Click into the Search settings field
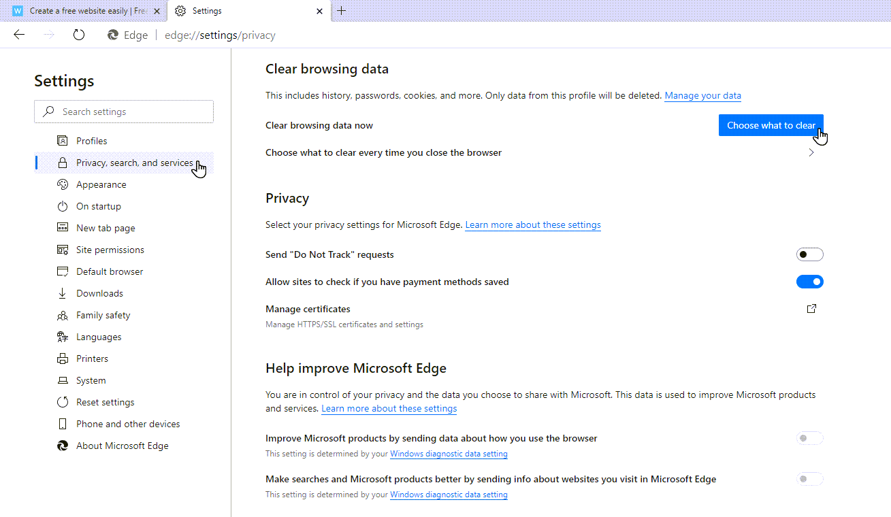Screen dimensions: 891x517 click(124, 112)
